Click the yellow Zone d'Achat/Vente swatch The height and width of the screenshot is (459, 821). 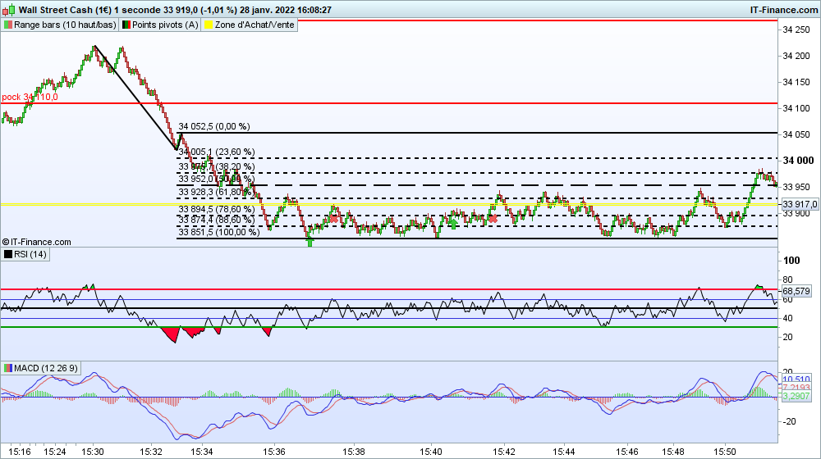208,25
